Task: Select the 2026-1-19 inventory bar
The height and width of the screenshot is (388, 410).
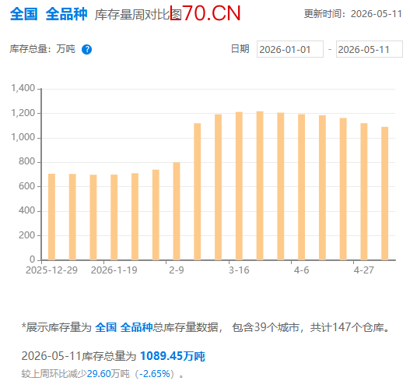Action: (114, 217)
